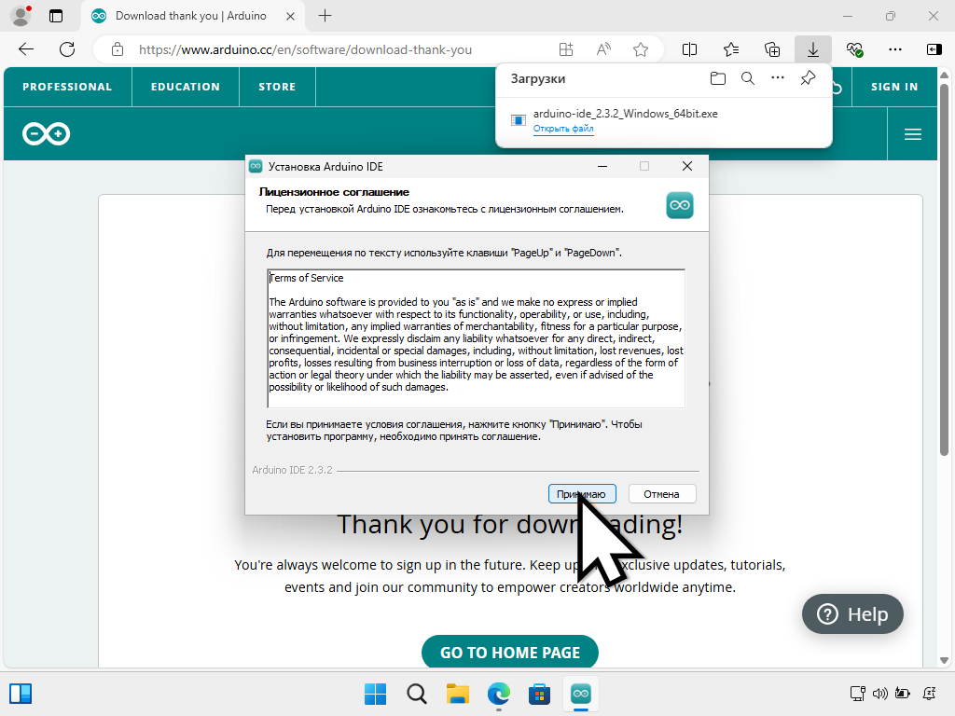Open the Help chat widget
The height and width of the screenshot is (716, 955).
852,613
